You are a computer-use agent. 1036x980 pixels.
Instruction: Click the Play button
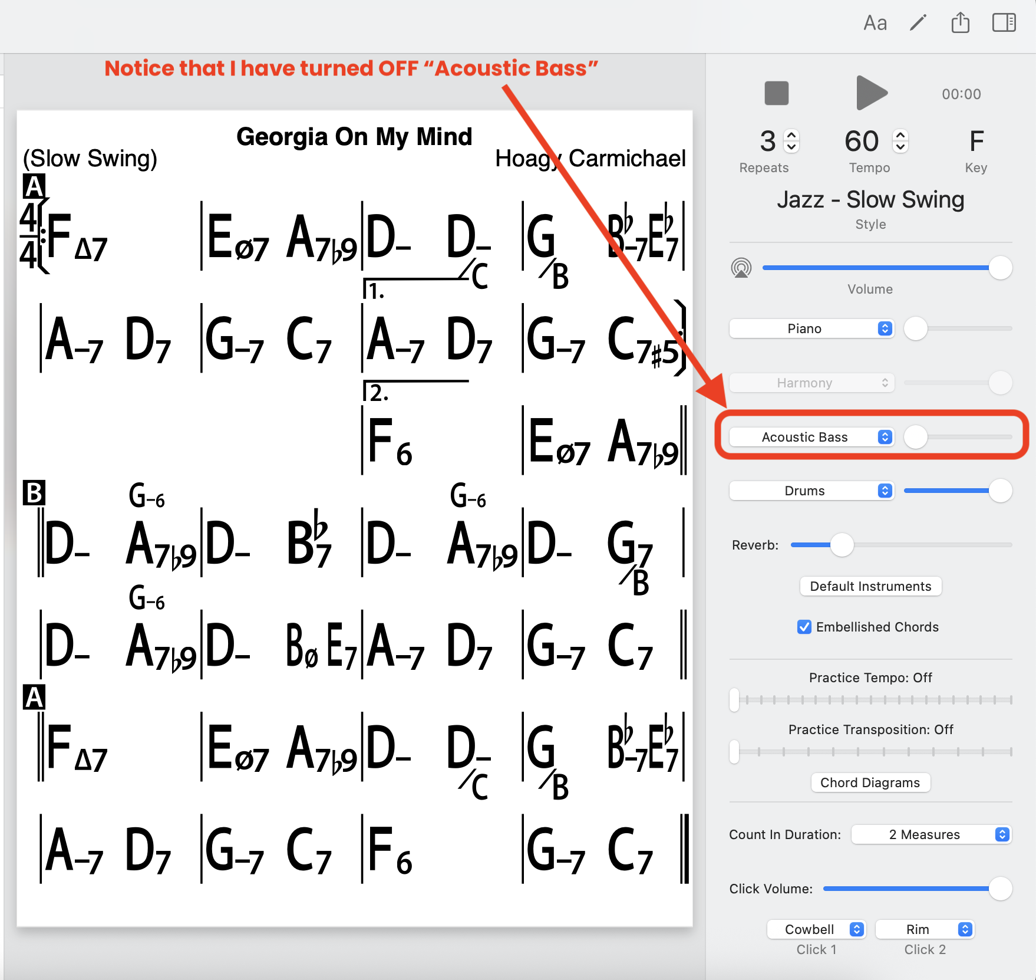[x=871, y=93]
